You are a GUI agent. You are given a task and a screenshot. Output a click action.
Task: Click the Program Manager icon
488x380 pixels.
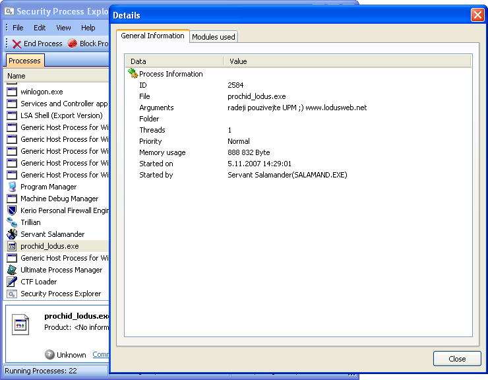12,187
